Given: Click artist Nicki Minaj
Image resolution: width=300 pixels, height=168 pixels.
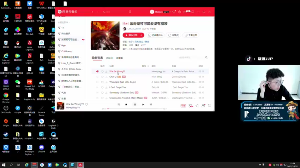Looking at the screenshot, I should tap(157, 77).
